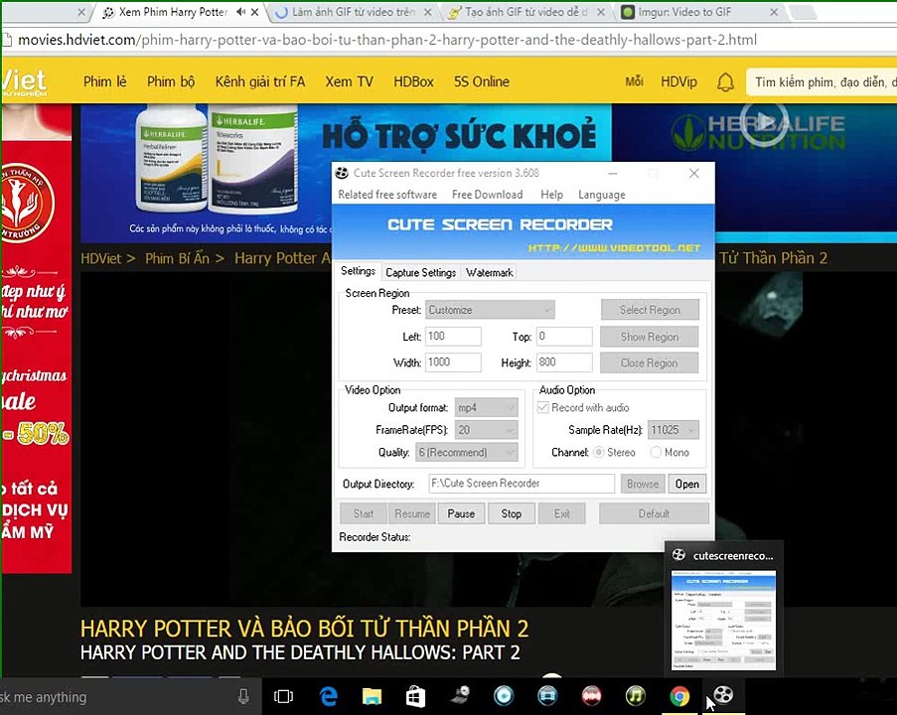Image resolution: width=897 pixels, height=715 pixels.
Task: Open the laptop tool icon in taskbar
Action: 460,695
